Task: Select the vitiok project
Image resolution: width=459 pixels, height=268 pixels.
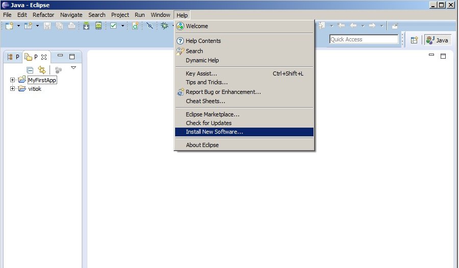Action: point(35,89)
